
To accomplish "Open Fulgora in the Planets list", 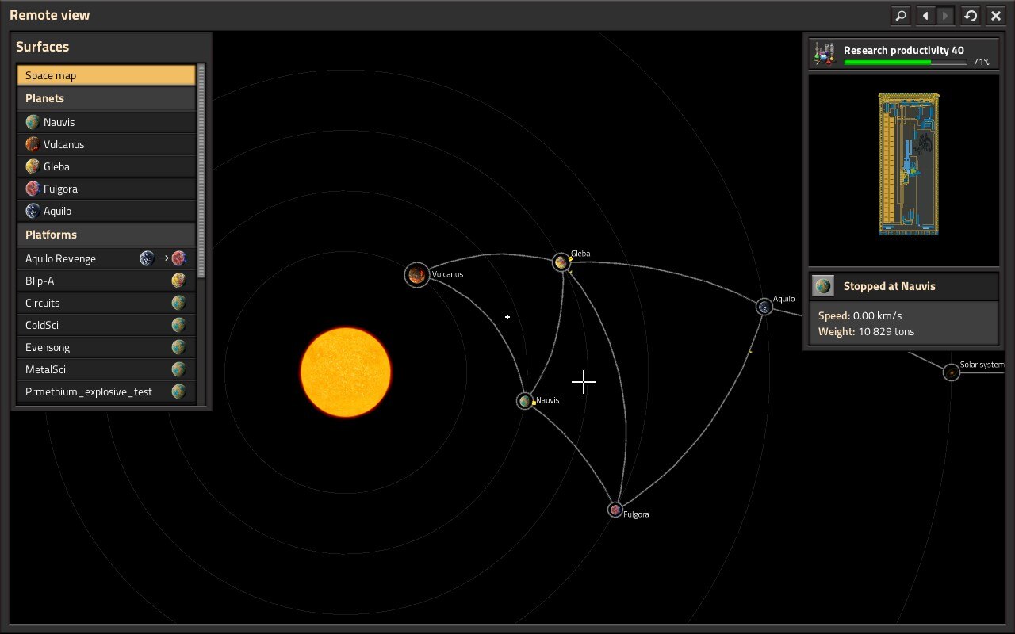I will 106,189.
